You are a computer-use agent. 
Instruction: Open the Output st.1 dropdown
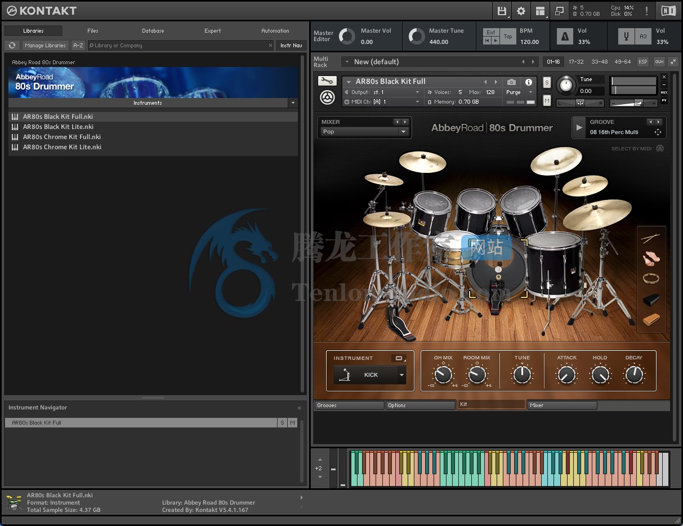click(x=382, y=92)
